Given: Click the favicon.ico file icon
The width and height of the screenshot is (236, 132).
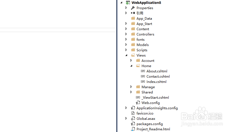Looking at the screenshot, I should coord(133,113).
